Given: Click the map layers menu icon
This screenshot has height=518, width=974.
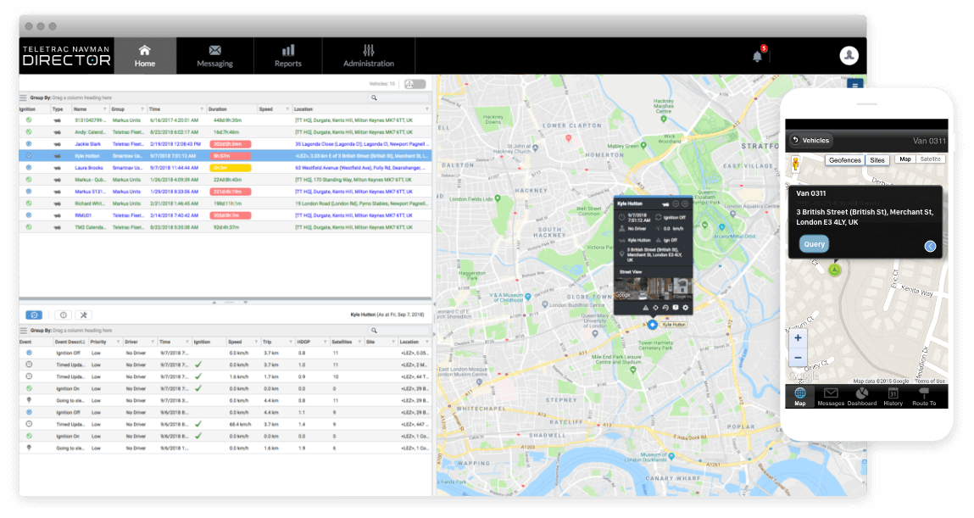Looking at the screenshot, I should [855, 84].
